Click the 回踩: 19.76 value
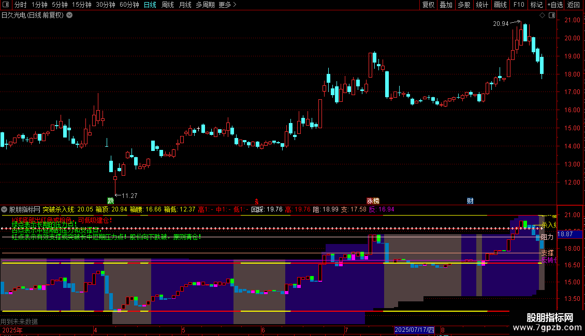 tap(267, 210)
